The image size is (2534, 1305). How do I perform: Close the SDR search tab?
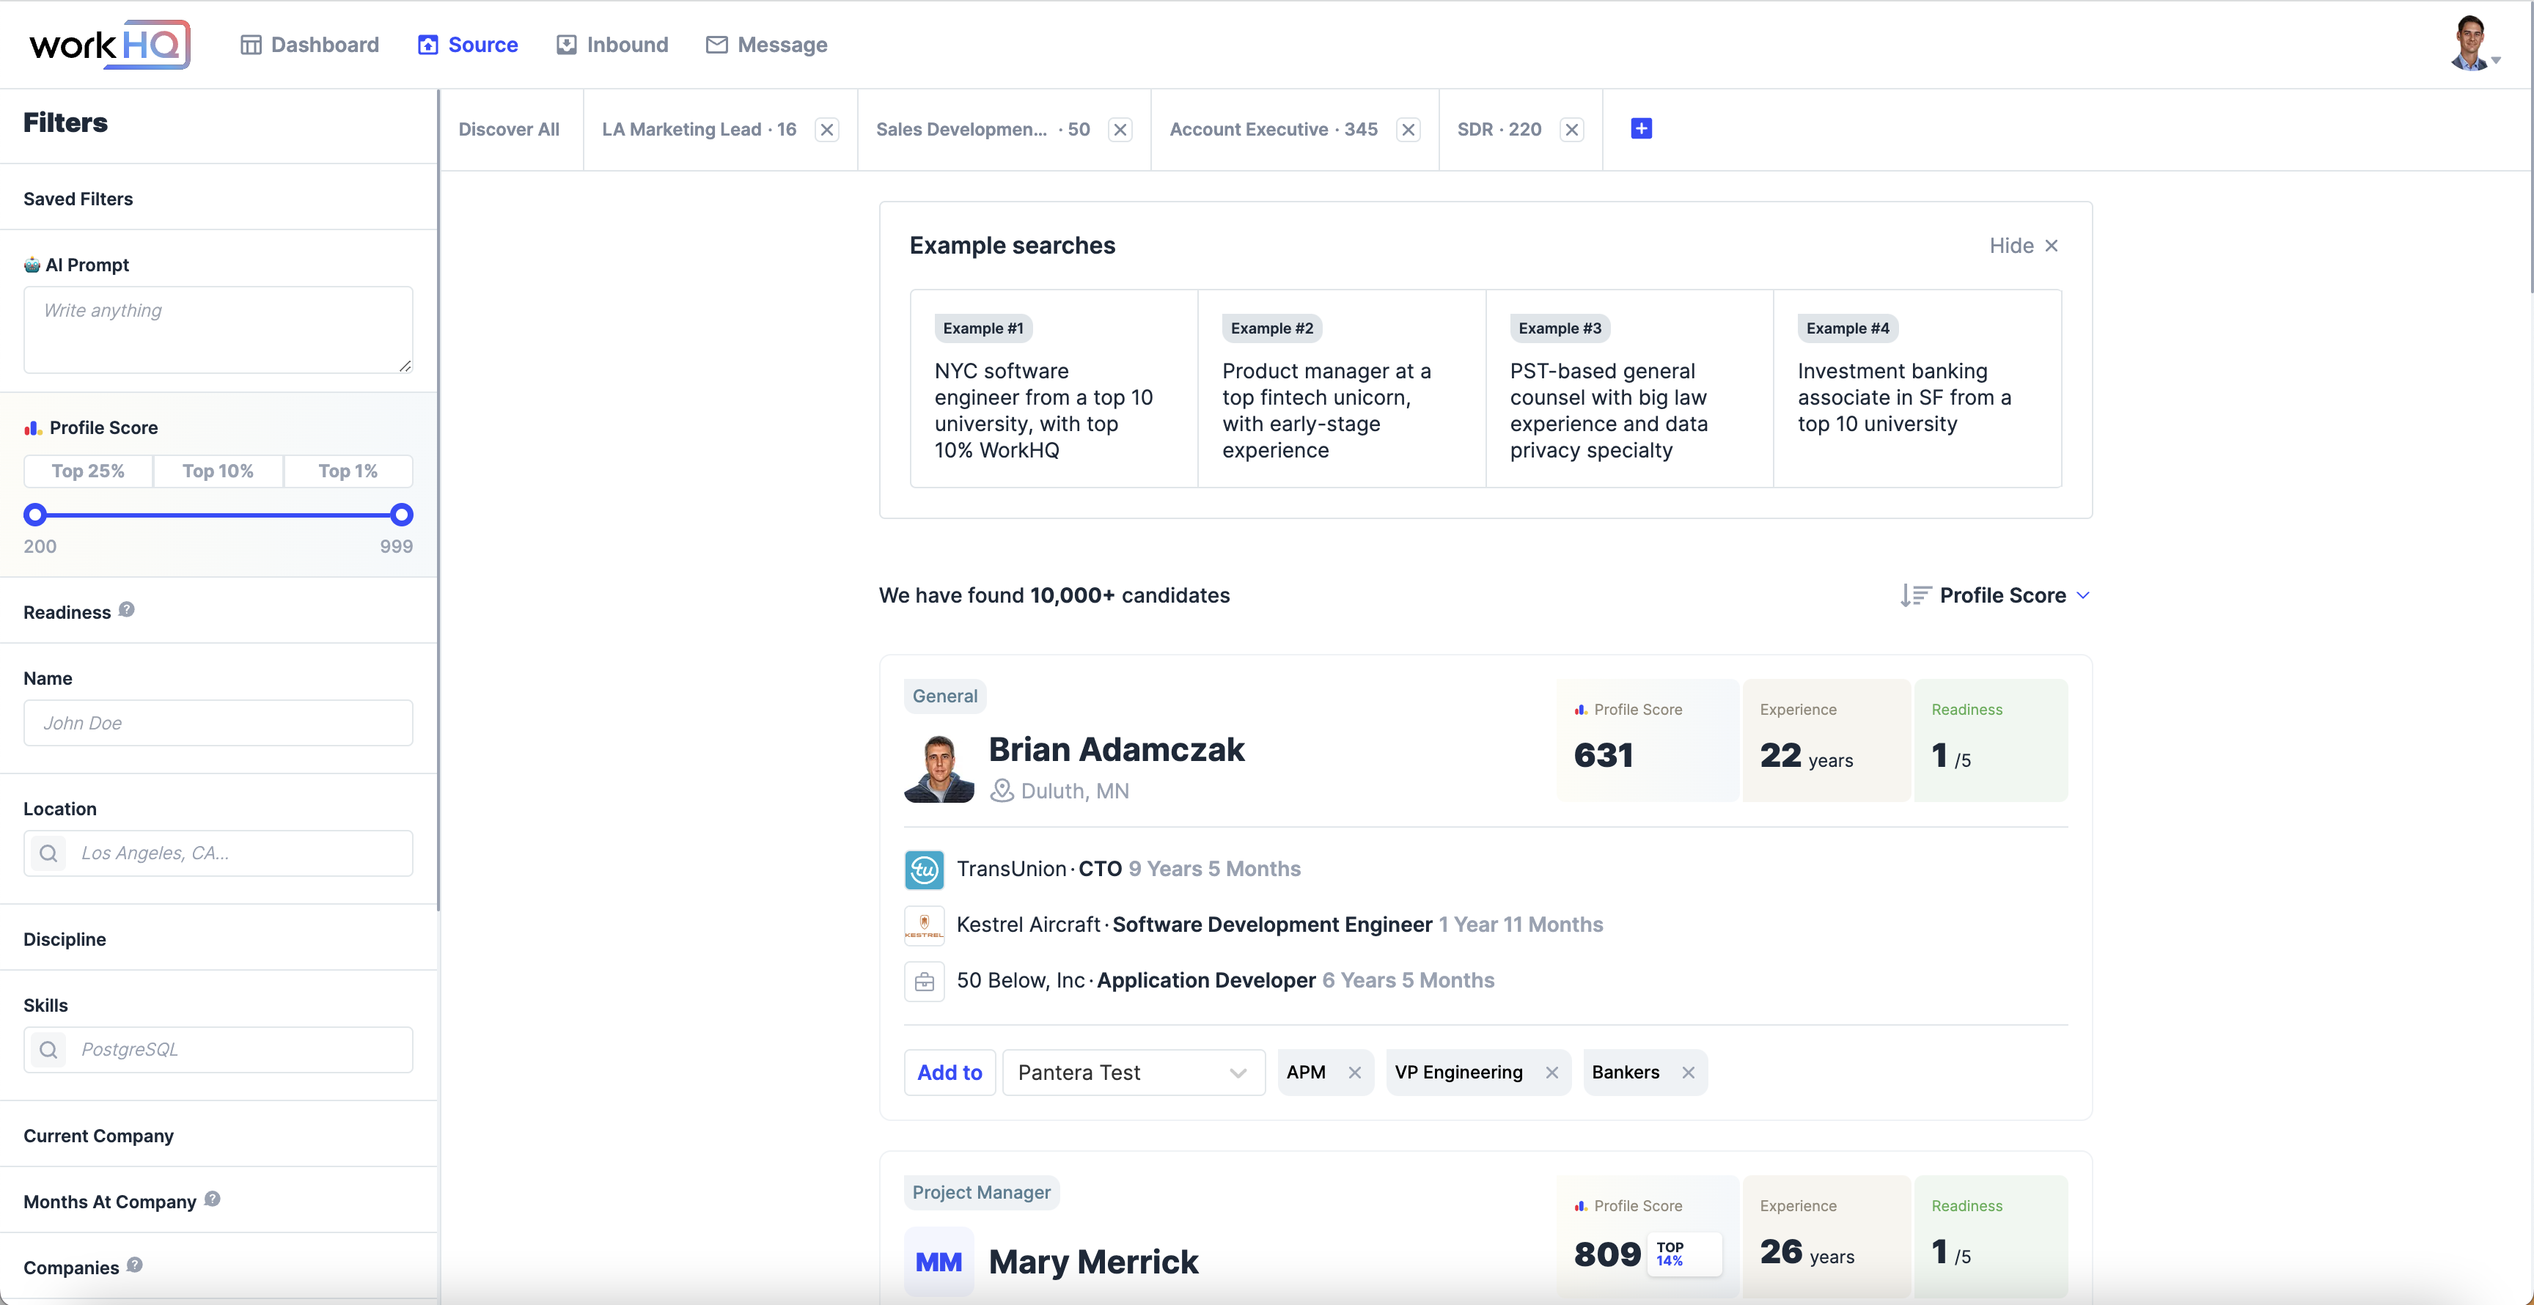[x=1572, y=130]
